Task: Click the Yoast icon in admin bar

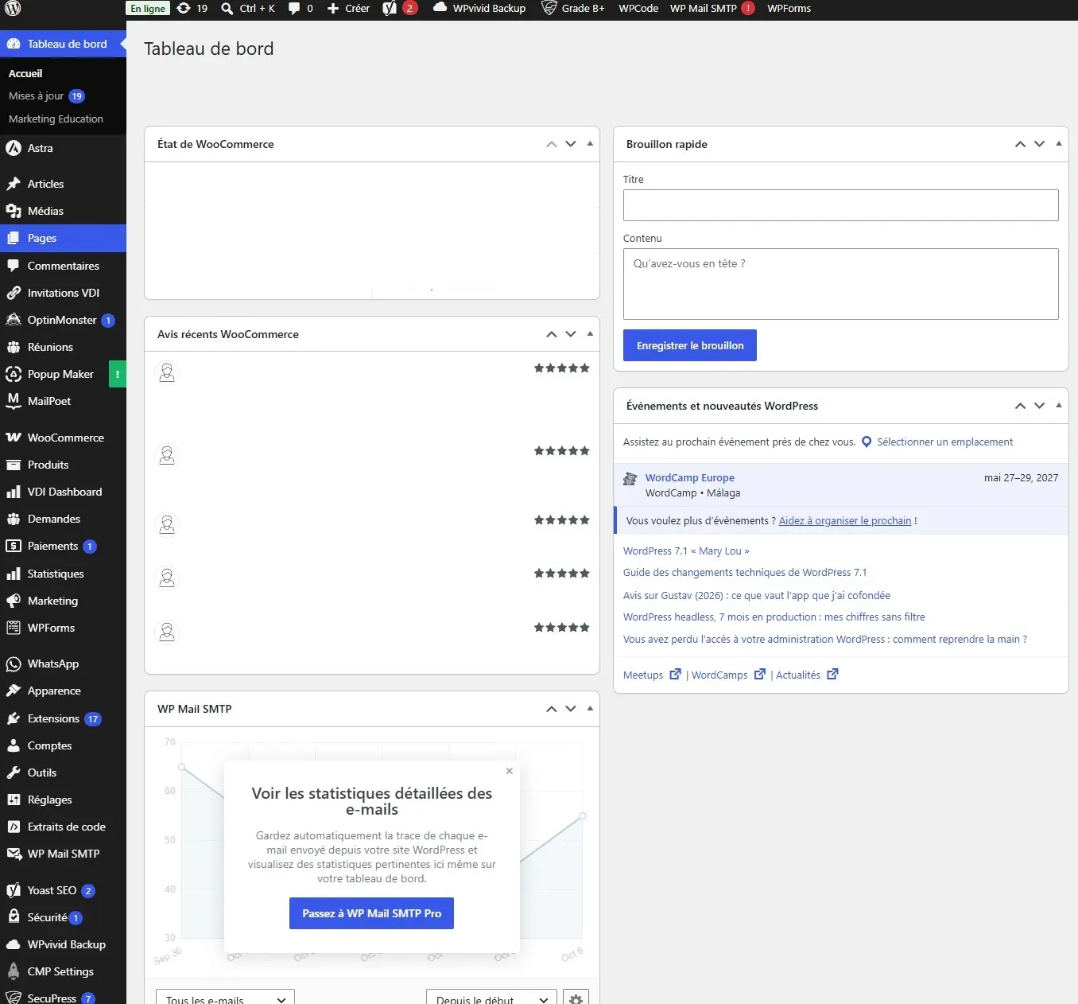Action: click(x=390, y=9)
